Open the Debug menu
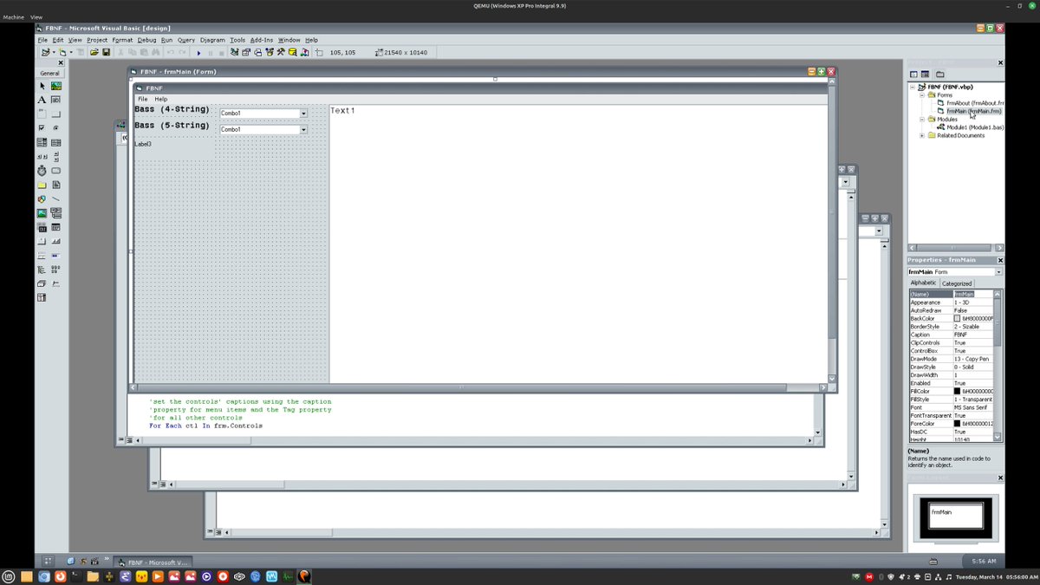 (146, 40)
